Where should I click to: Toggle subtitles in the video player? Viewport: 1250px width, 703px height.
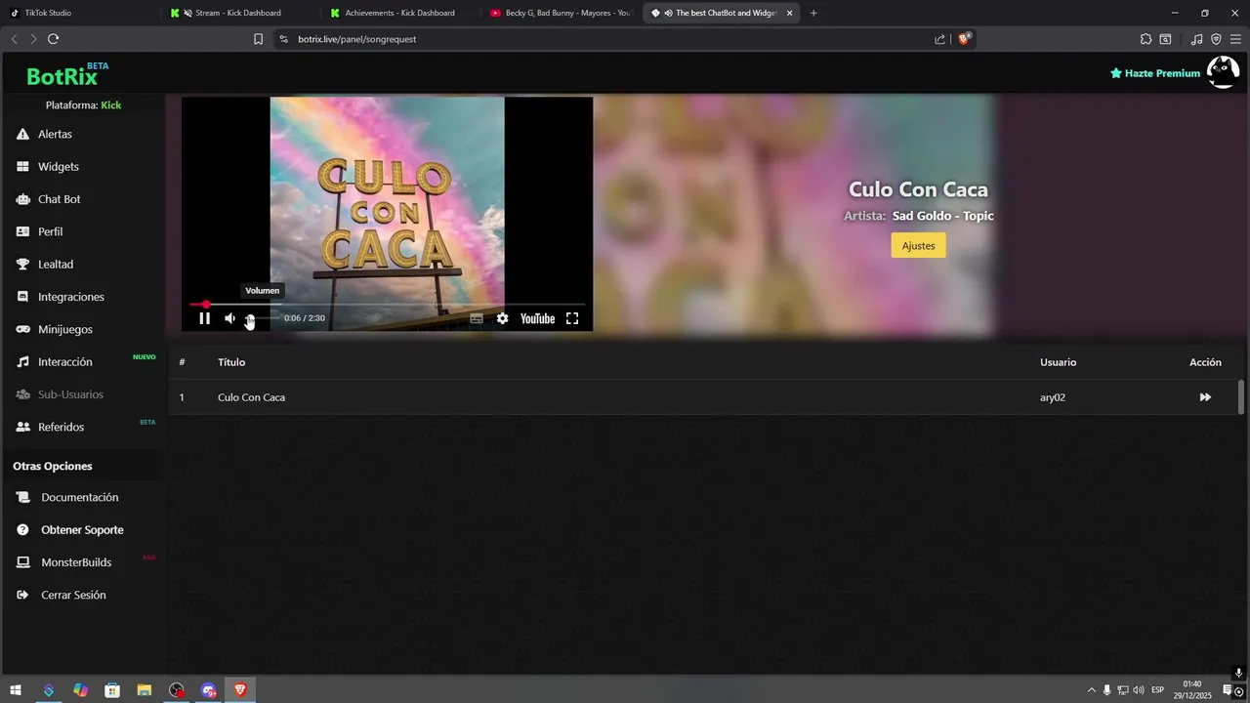tap(477, 318)
